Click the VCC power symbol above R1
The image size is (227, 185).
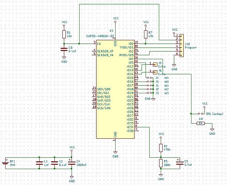(x=64, y=26)
